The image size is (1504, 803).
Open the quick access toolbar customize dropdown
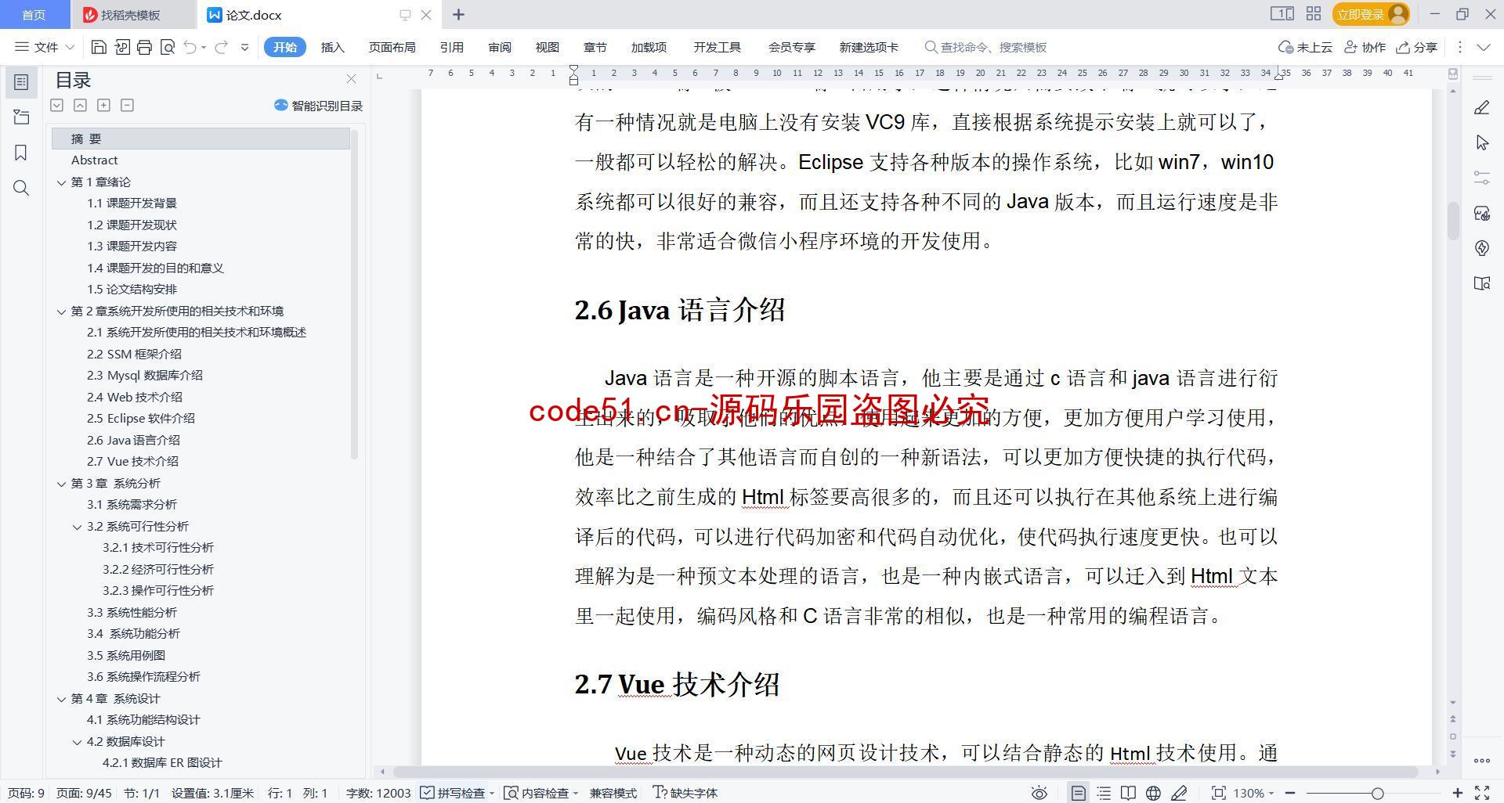(x=244, y=47)
